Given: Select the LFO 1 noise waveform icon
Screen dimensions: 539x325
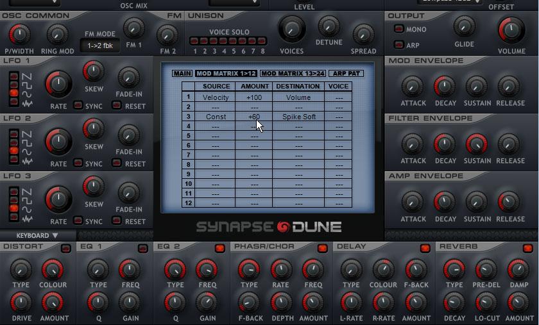Looking at the screenshot, I should (x=27, y=103).
